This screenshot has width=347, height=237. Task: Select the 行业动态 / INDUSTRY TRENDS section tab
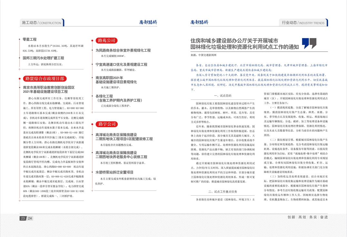303,23
